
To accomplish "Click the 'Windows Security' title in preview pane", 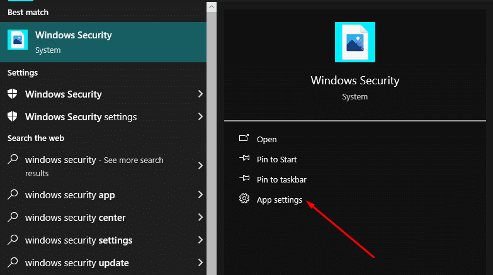I will [355, 81].
